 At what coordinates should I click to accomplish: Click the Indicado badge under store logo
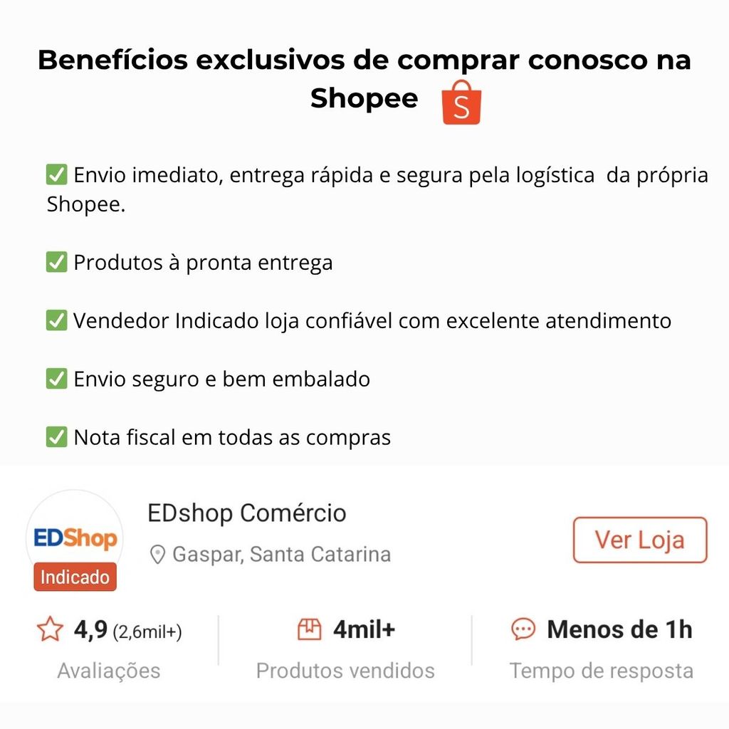coord(75,577)
